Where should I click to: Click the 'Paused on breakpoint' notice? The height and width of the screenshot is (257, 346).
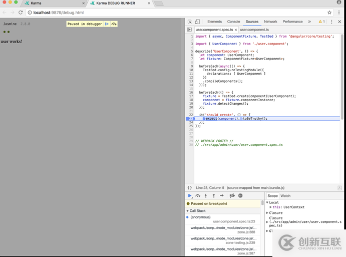click(223, 203)
